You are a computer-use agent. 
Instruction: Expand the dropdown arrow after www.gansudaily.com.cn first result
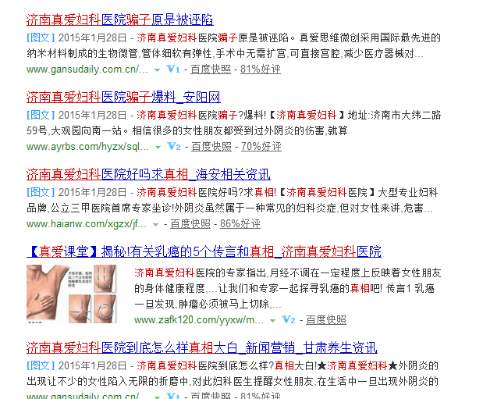(x=157, y=70)
